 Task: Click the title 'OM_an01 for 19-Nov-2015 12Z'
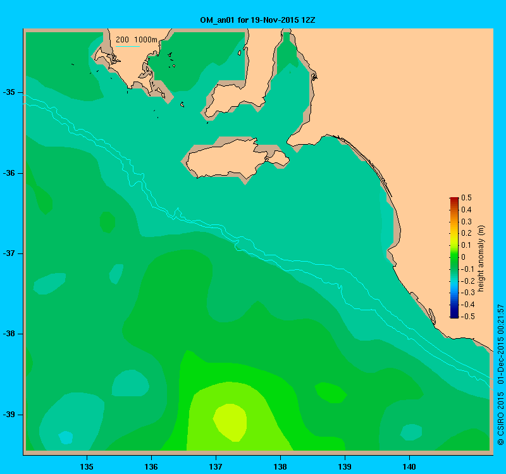[257, 20]
